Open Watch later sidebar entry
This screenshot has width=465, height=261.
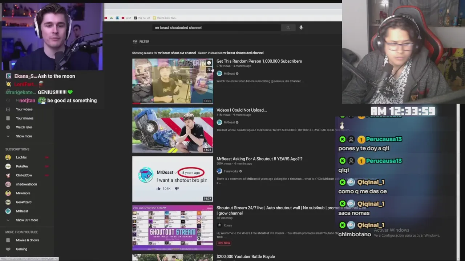pyautogui.click(x=24, y=127)
